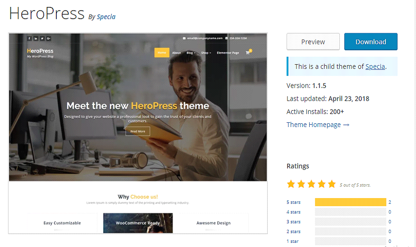Click the phone icon beside 234-324-1234

(x=226, y=38)
